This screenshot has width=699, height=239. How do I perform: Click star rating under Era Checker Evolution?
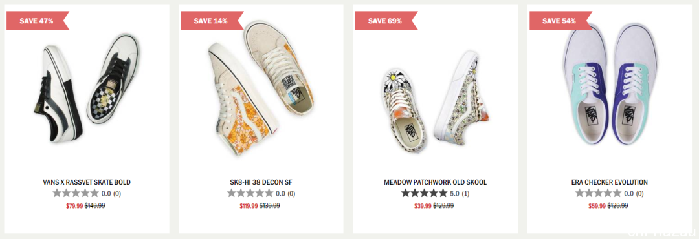click(598, 193)
